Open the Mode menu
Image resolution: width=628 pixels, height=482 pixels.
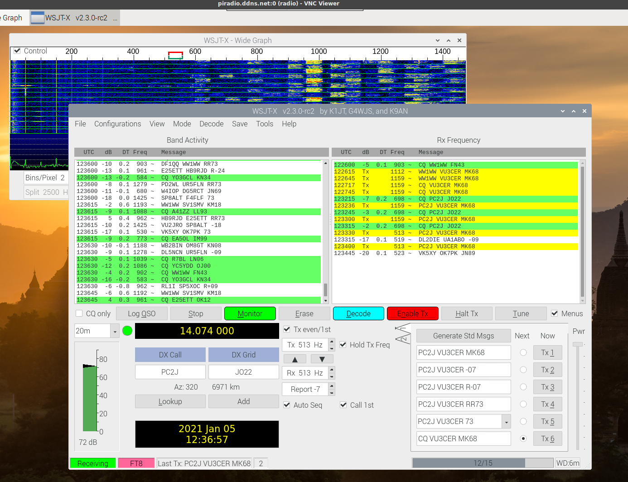[x=182, y=124]
